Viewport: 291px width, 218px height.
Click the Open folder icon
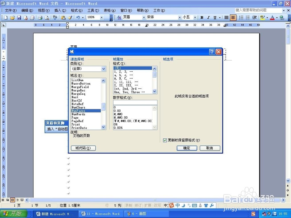click(13, 17)
